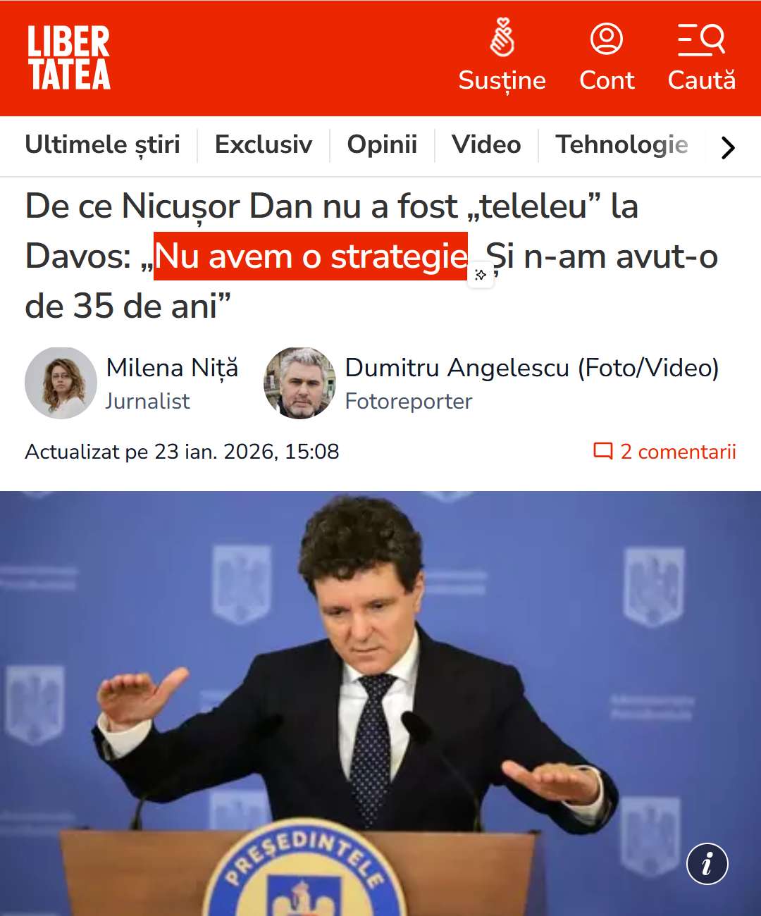Screen dimensions: 761x916
Task: Open Milena Niță's author page
Action: (172, 368)
